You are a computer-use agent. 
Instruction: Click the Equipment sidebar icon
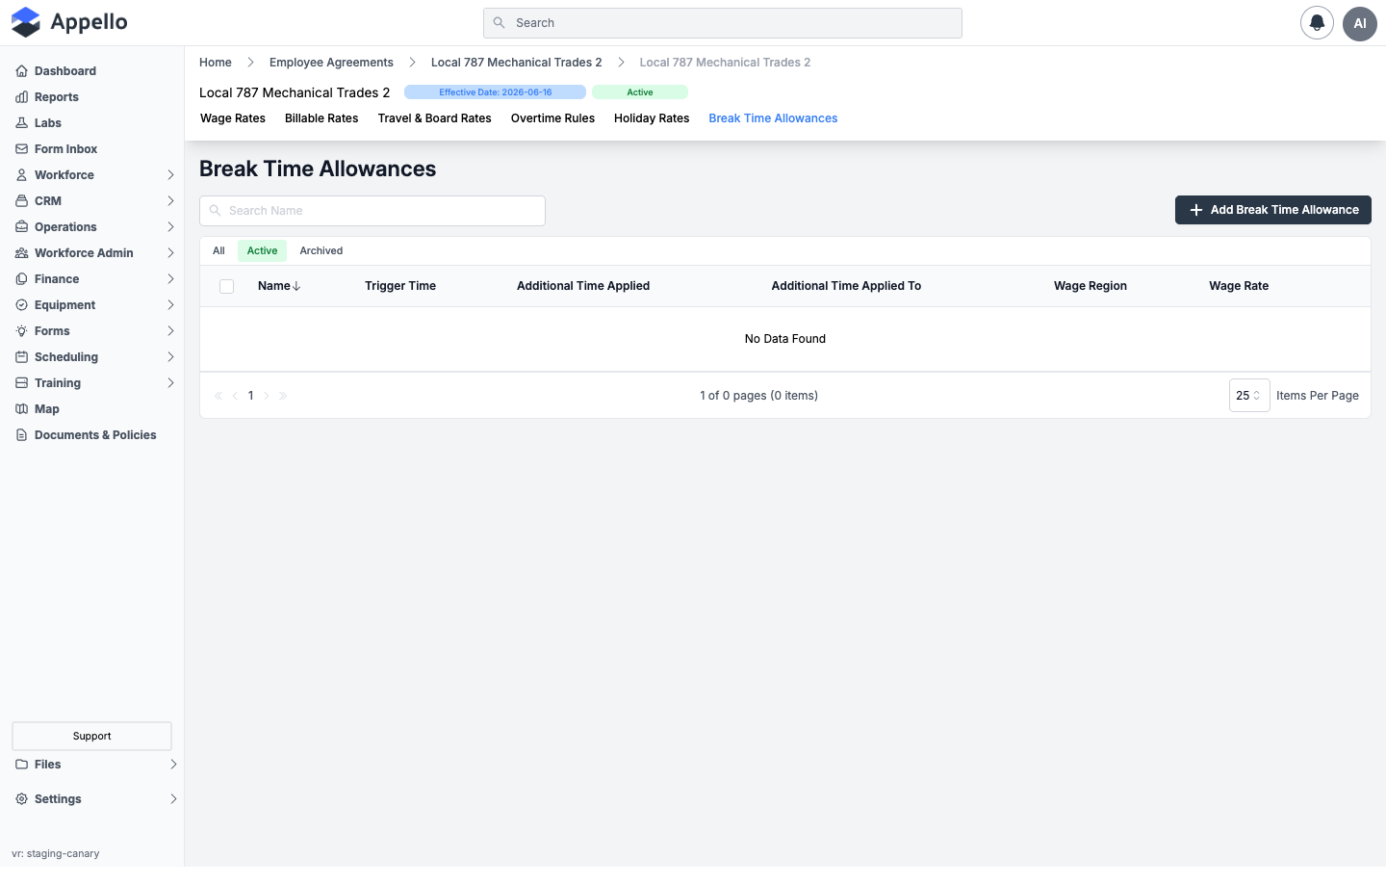(x=21, y=305)
